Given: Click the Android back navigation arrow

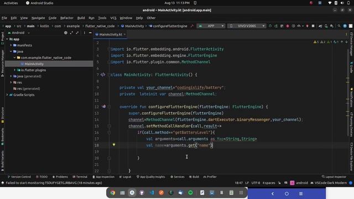Looking at the screenshot, I should [273, 193].
